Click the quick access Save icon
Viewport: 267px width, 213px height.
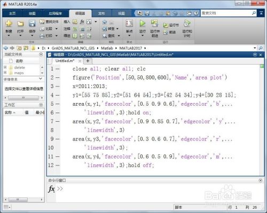147,13
